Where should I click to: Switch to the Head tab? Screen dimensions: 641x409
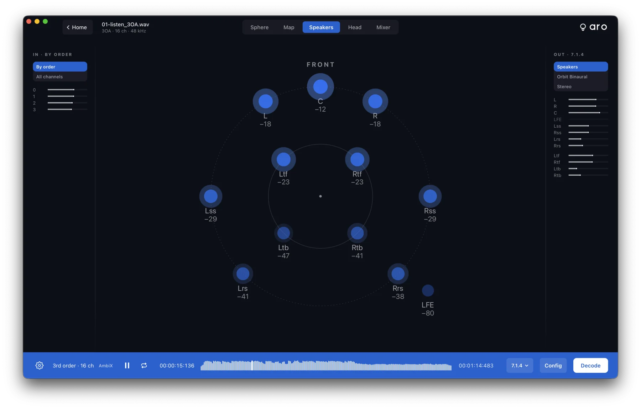(x=355, y=27)
